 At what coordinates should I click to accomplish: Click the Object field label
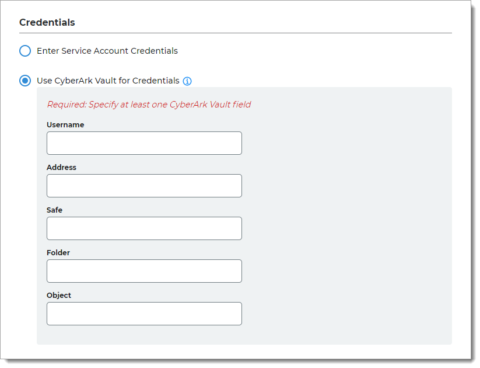59,296
